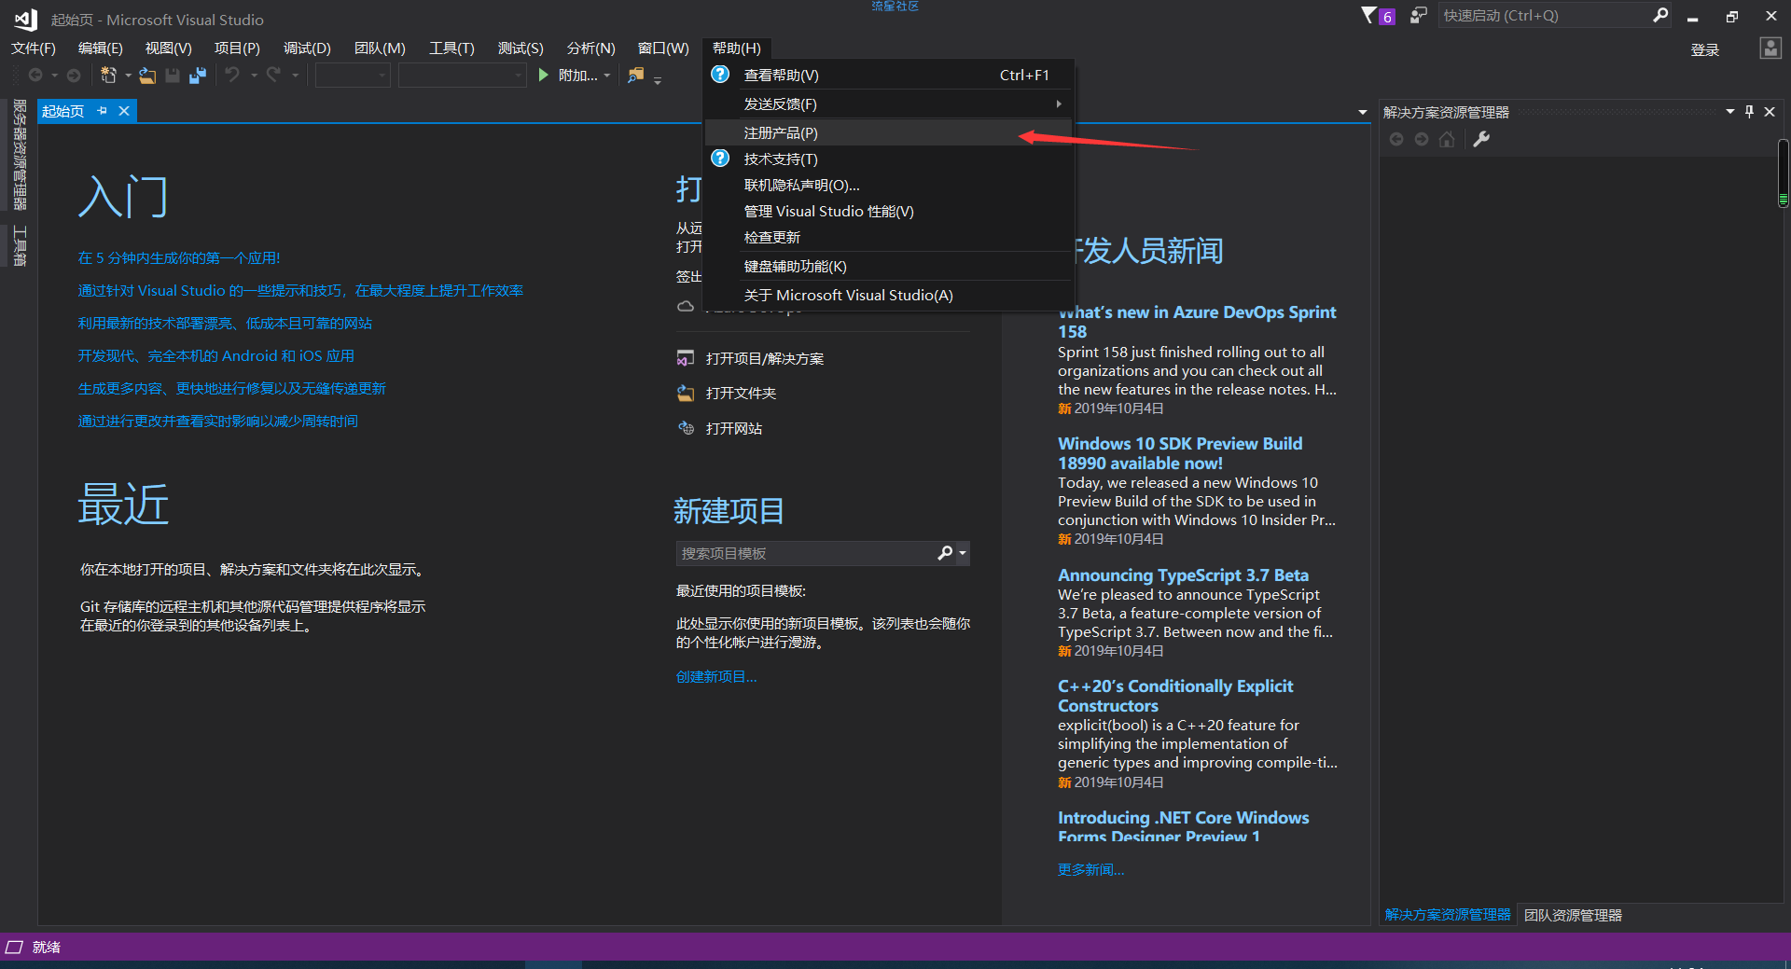Screen dimensions: 1791x969
Task: Click the Navigate Forward toolbar arrow
Action: pyautogui.click(x=74, y=76)
